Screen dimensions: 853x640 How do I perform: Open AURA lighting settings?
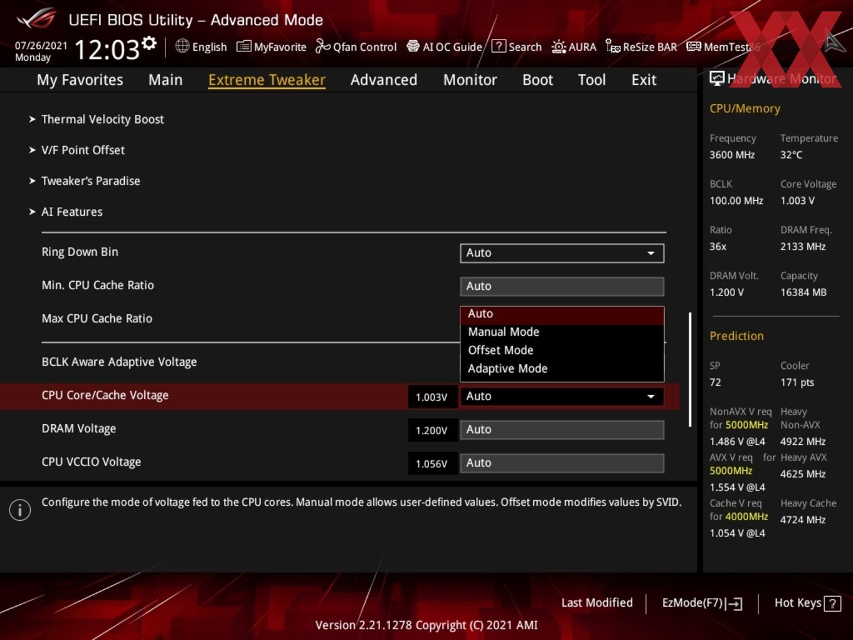[574, 46]
